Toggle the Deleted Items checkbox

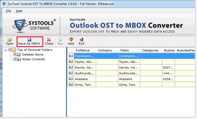coord(15,54)
